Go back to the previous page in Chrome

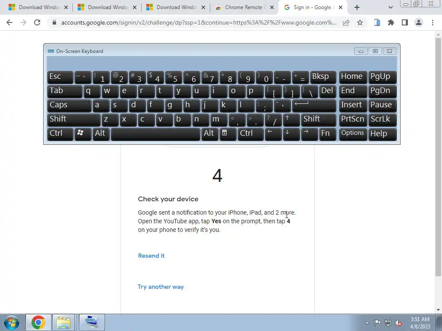tap(9, 22)
